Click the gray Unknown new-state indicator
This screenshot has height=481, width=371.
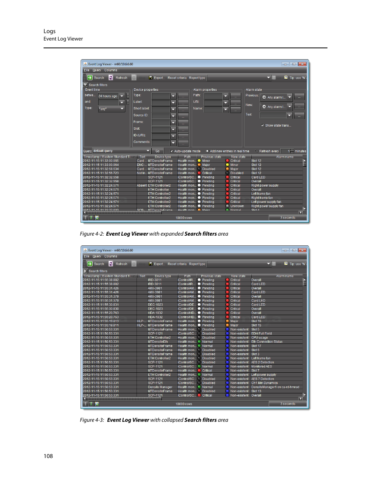click(x=227, y=206)
